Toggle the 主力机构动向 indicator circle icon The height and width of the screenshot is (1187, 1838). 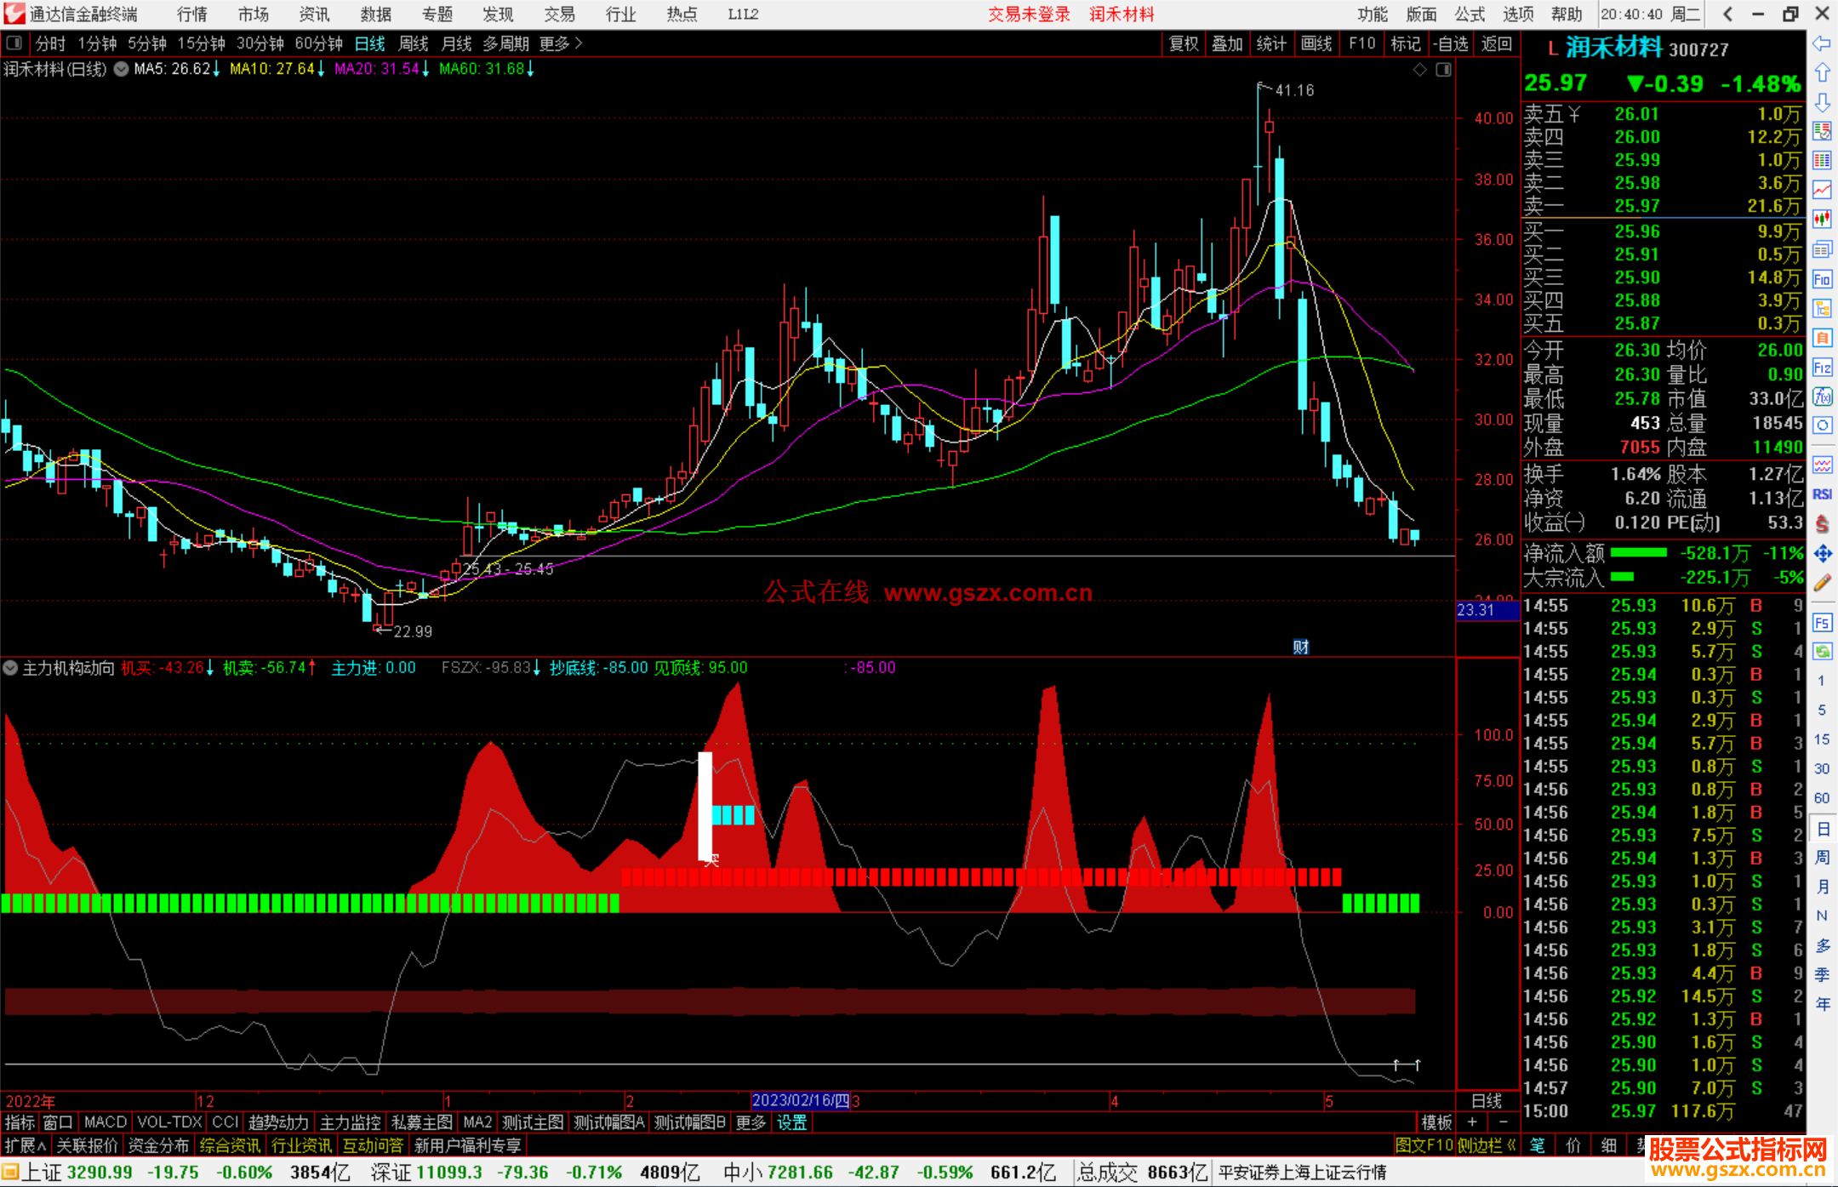coord(10,668)
